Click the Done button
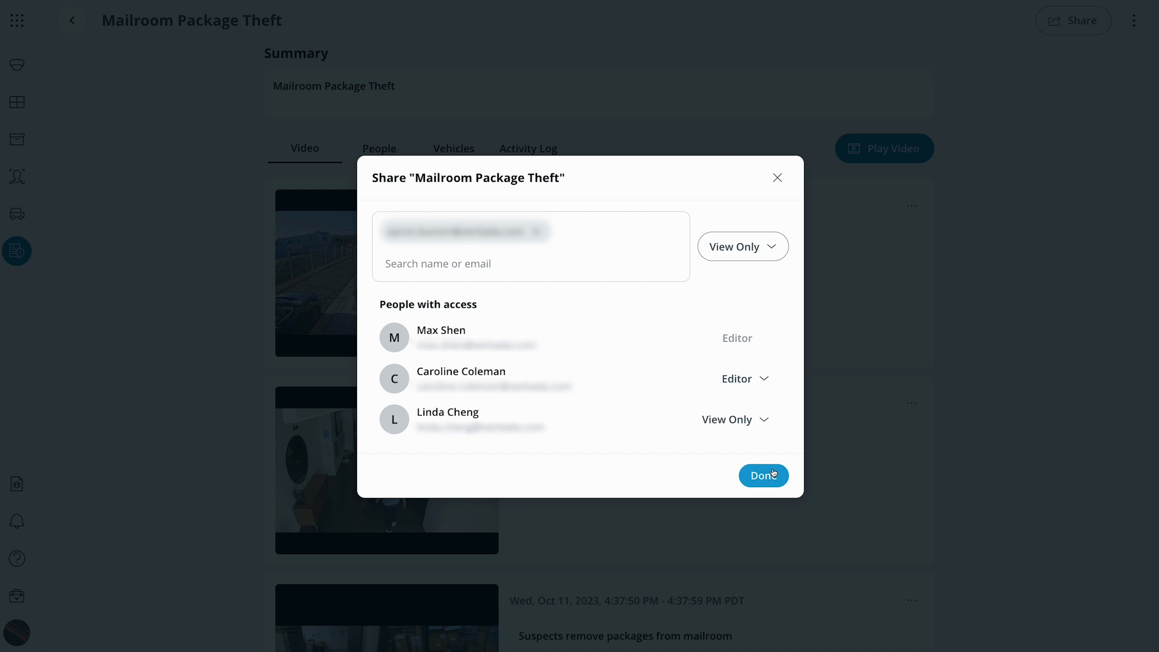Image resolution: width=1159 pixels, height=652 pixels. 764,476
